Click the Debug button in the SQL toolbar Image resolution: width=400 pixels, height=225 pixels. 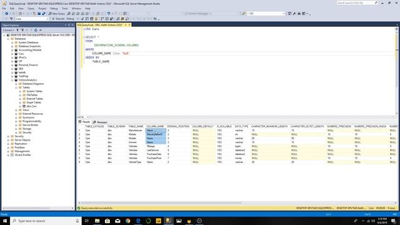70,19
